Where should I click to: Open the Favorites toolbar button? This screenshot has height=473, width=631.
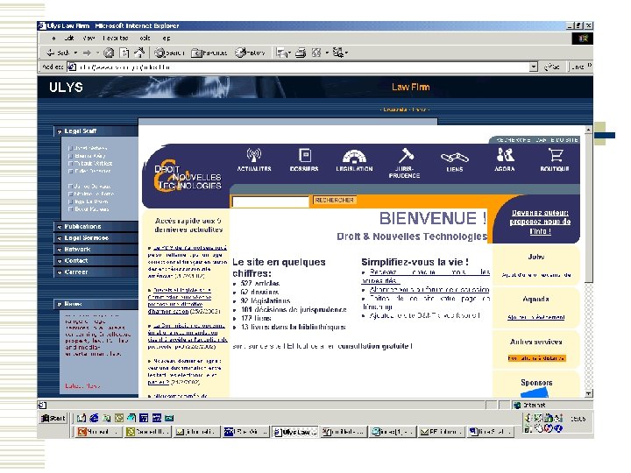209,53
